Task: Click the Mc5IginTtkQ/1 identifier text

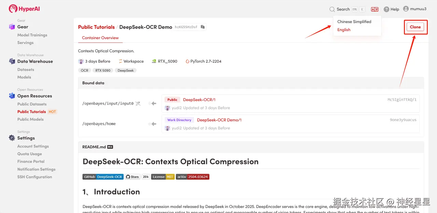Action: [x=402, y=100]
